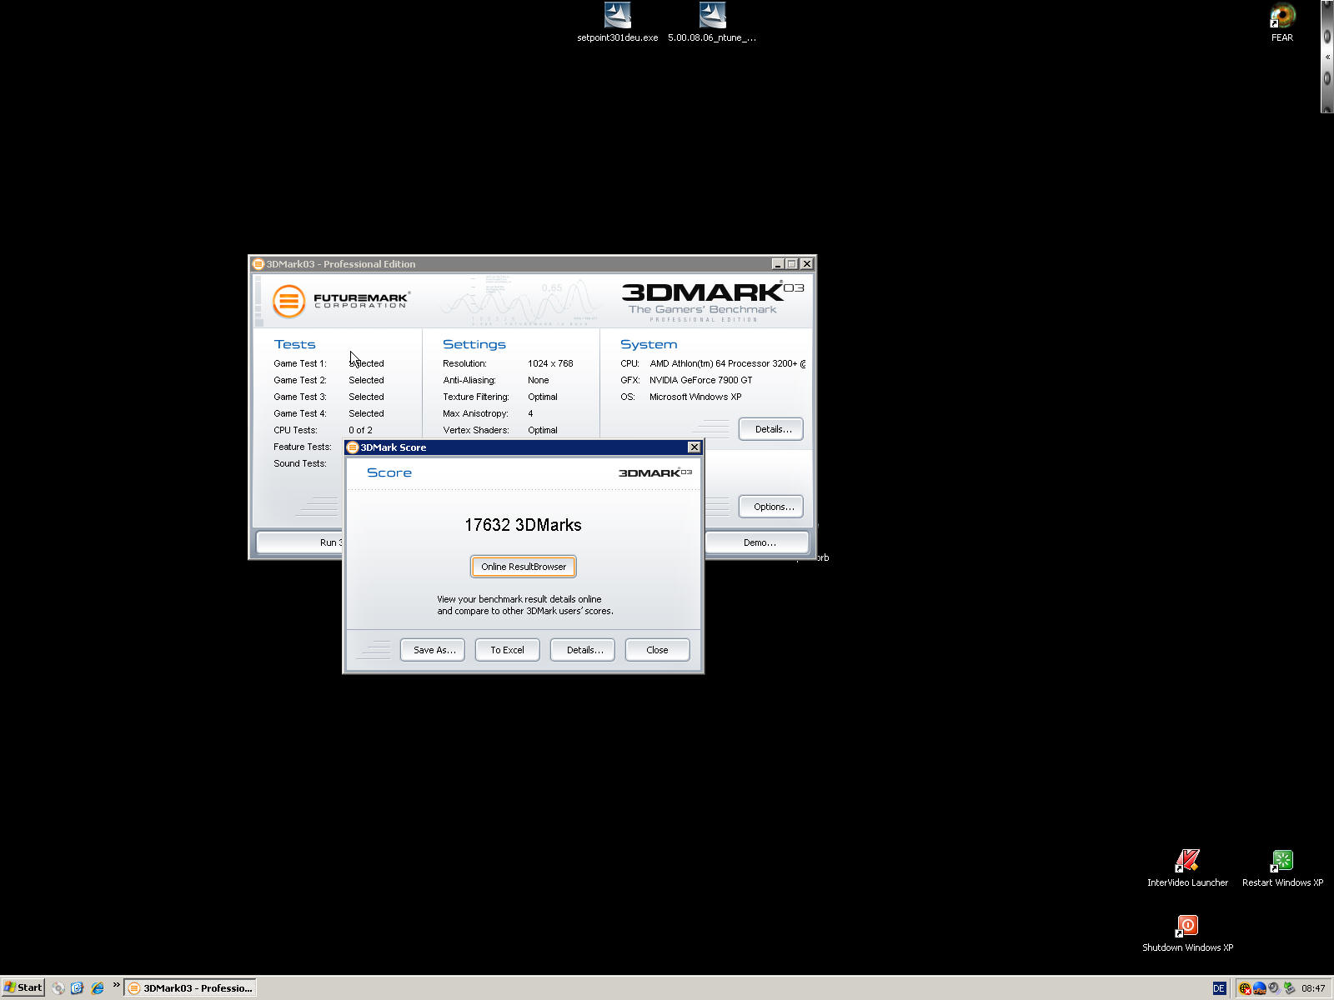Select the InterVideo Launcher desktop shortcut

tap(1187, 867)
